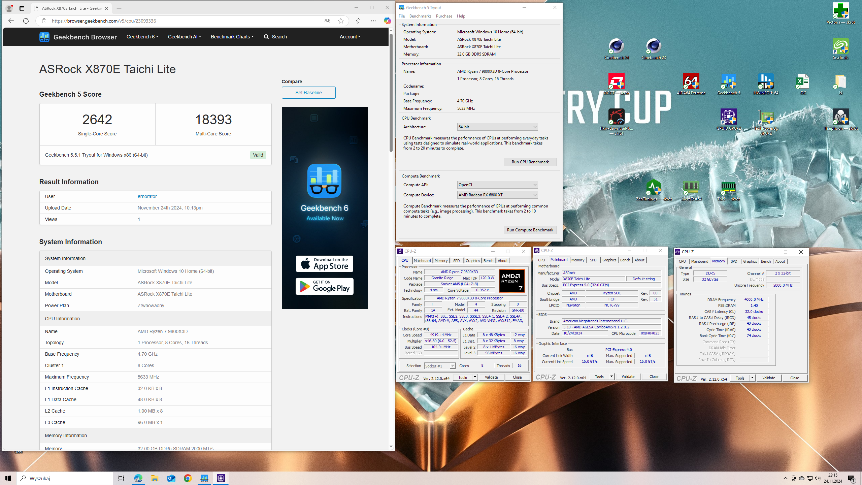Open AIDA64 Extreme desktop icon
Viewport: 862px width, 485px height.
coord(691,84)
